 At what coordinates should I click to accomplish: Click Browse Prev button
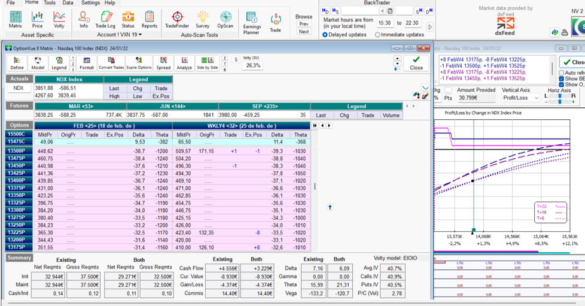pos(304,24)
